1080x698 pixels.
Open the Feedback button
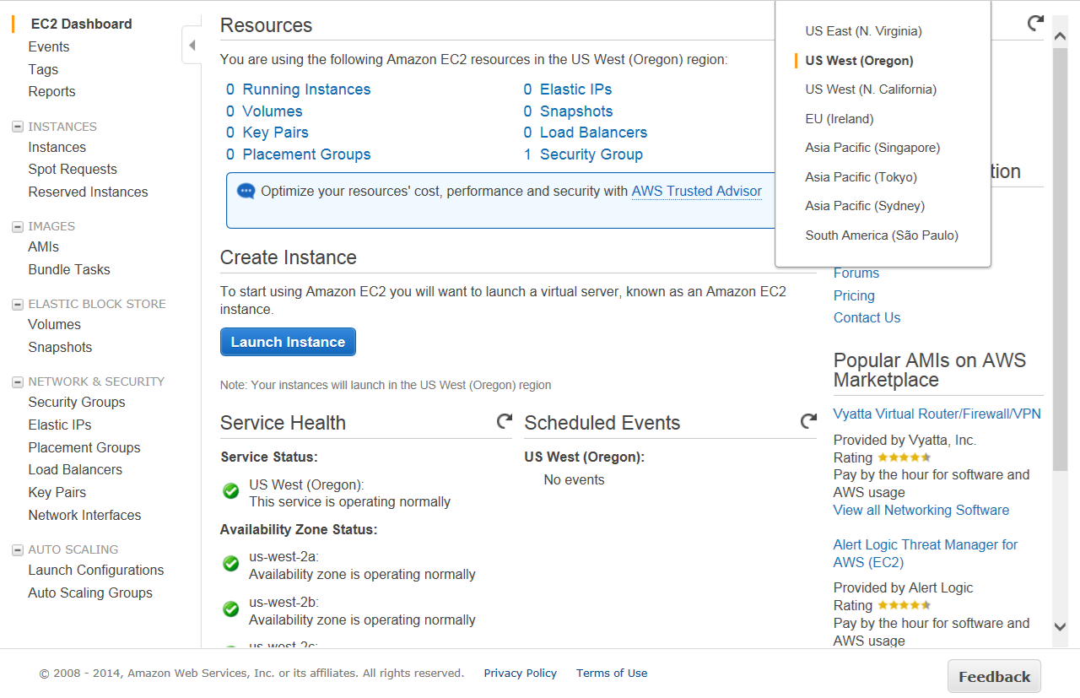[994, 677]
